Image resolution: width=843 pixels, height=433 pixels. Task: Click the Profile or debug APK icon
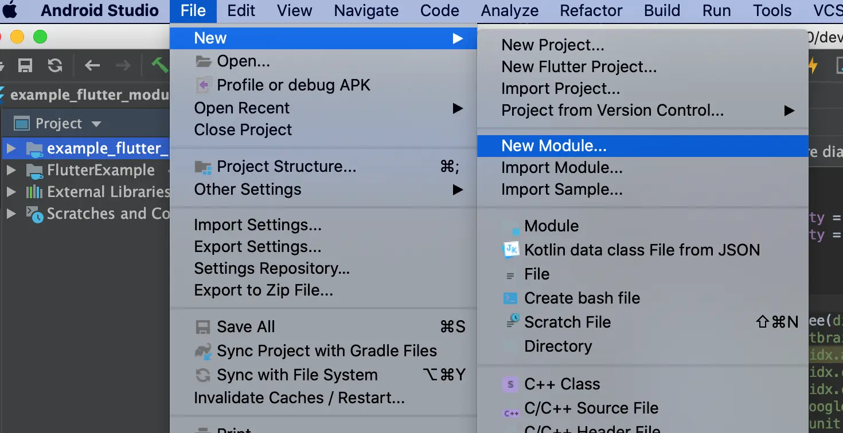point(204,85)
